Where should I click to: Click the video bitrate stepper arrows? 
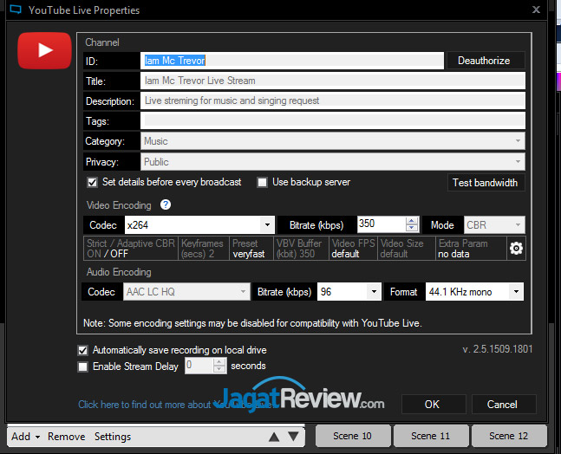coord(412,225)
